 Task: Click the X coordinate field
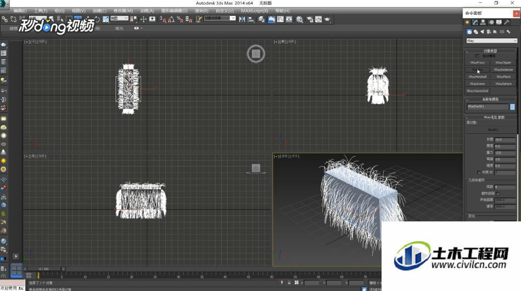(x=312, y=283)
